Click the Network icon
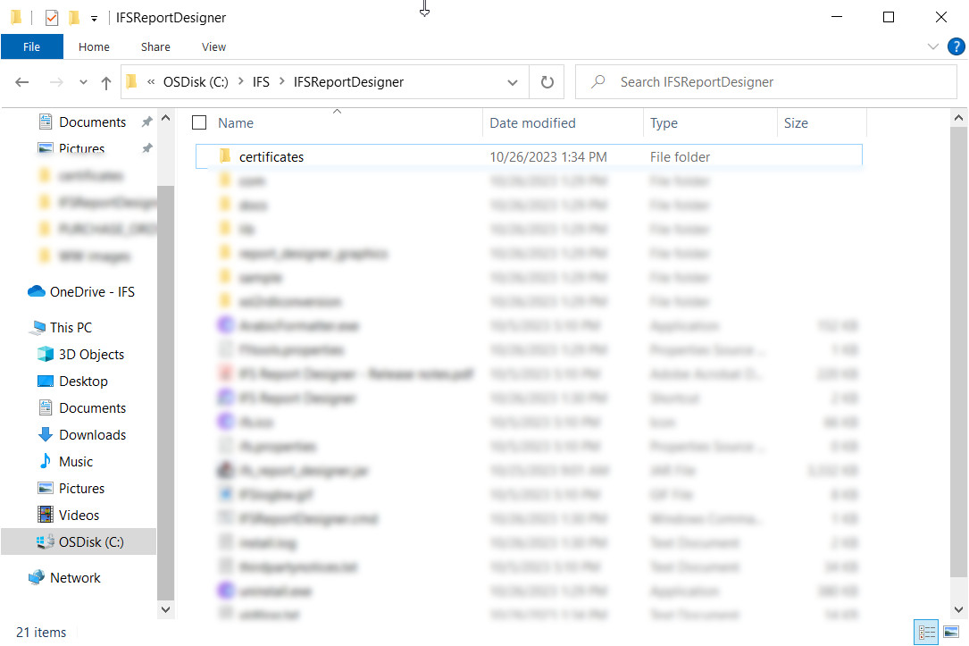The height and width of the screenshot is (646, 969). pyautogui.click(x=37, y=577)
